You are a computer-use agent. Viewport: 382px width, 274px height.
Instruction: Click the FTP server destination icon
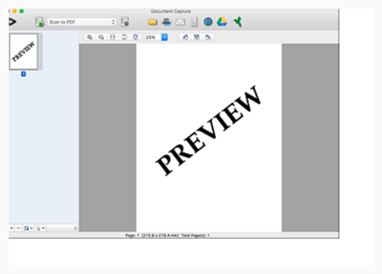click(x=194, y=22)
